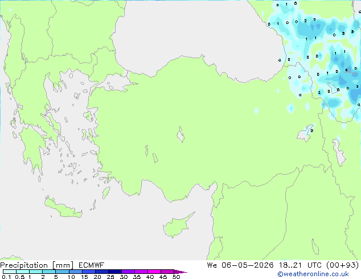Click the "50" legend scale label
Viewport: 361px width, 279px height.
pos(176,277)
